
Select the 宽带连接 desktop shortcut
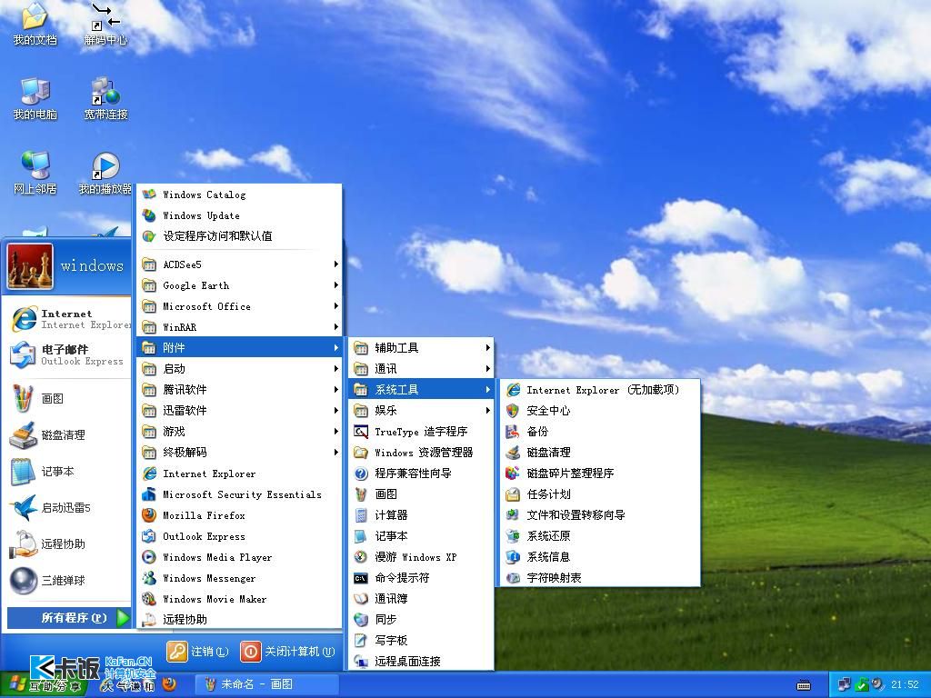(x=105, y=98)
